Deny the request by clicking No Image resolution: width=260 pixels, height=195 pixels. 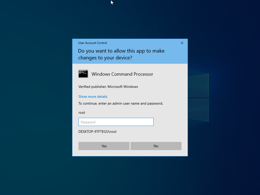pos(156,146)
